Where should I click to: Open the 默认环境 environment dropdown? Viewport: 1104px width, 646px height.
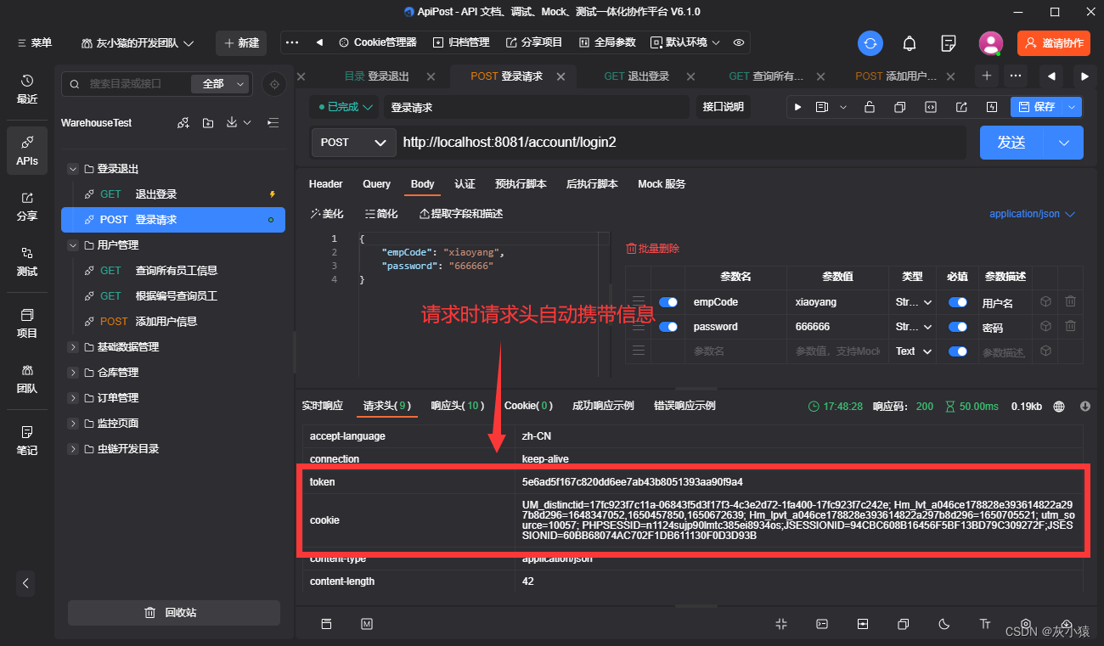pos(685,42)
